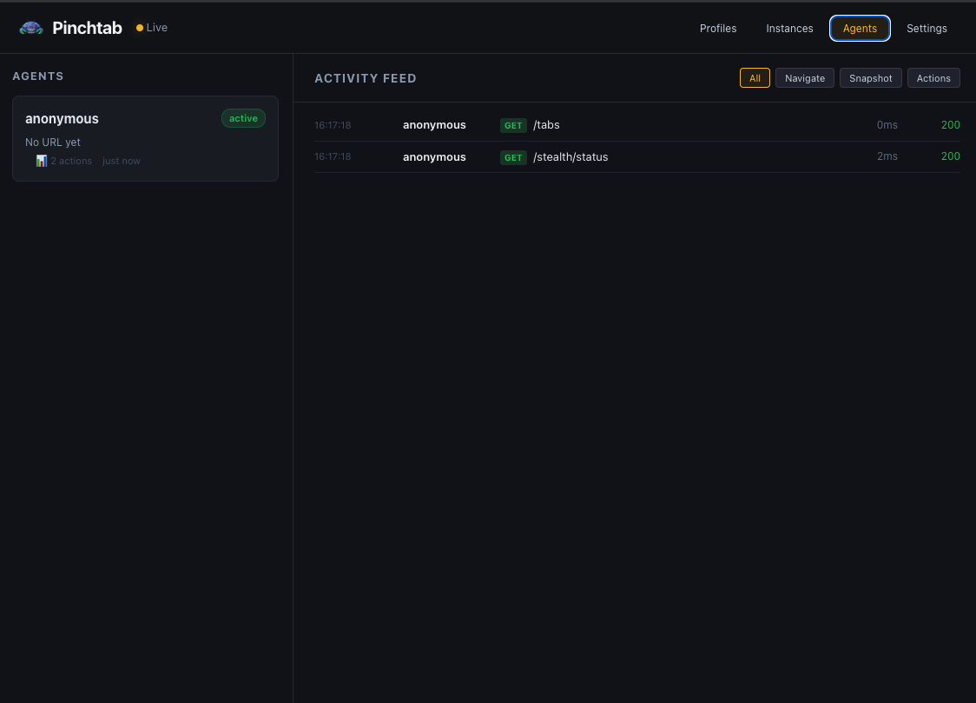Screen dimensions: 976x703
Task: Select the anonymous agent card
Action: pos(145,139)
